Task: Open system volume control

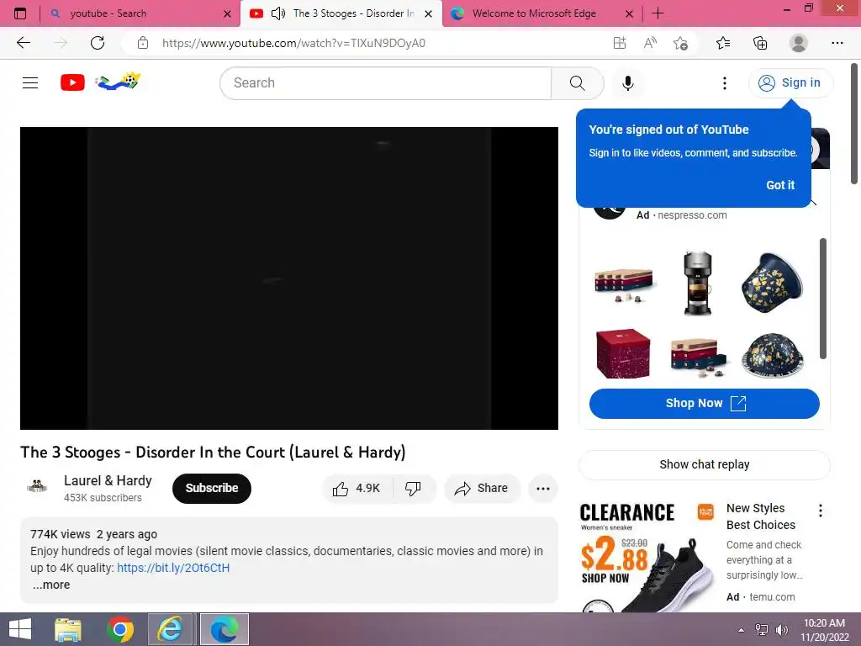Action: (781, 630)
